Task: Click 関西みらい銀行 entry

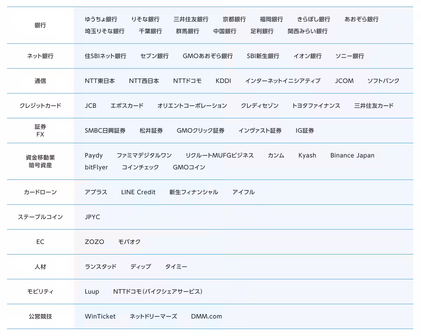Action: pos(308,31)
